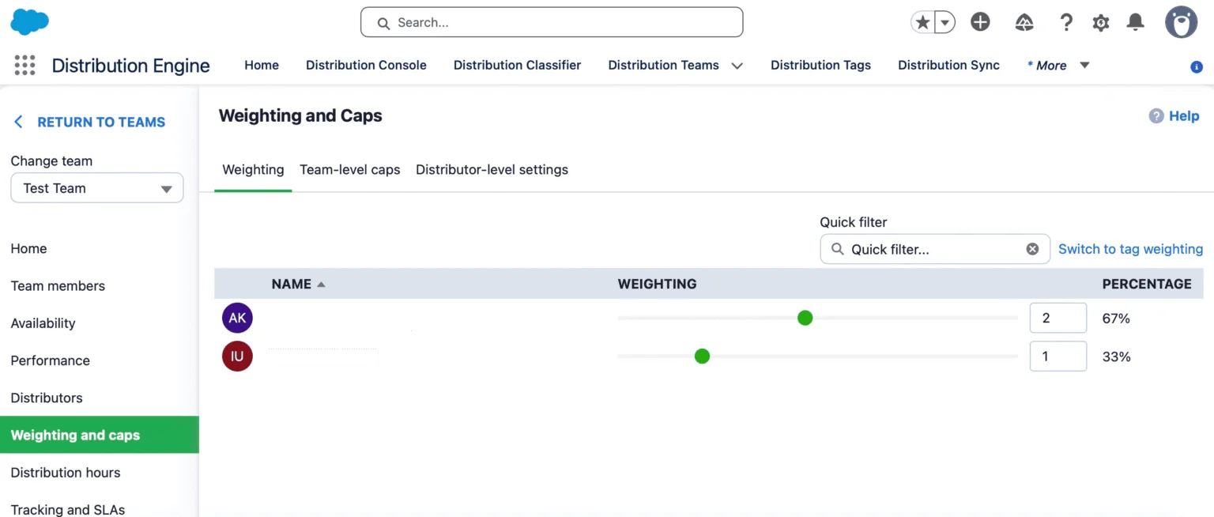Image resolution: width=1214 pixels, height=517 pixels.
Task: Open Home in the team sidebar
Action: (28, 248)
